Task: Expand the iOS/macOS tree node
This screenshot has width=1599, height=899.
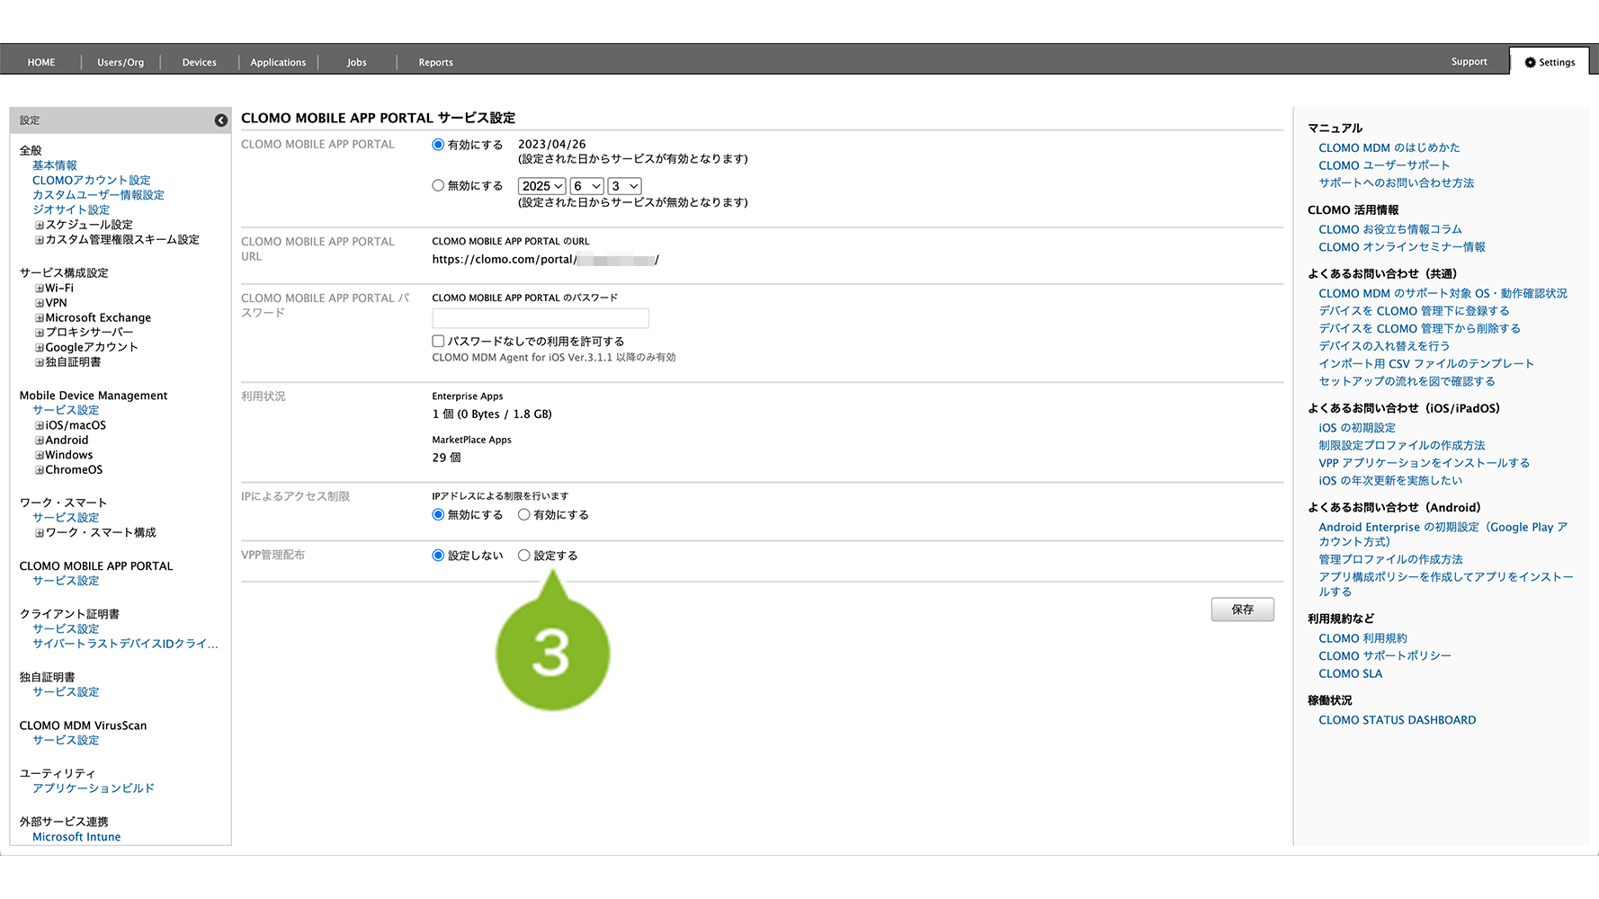Action: tap(40, 426)
